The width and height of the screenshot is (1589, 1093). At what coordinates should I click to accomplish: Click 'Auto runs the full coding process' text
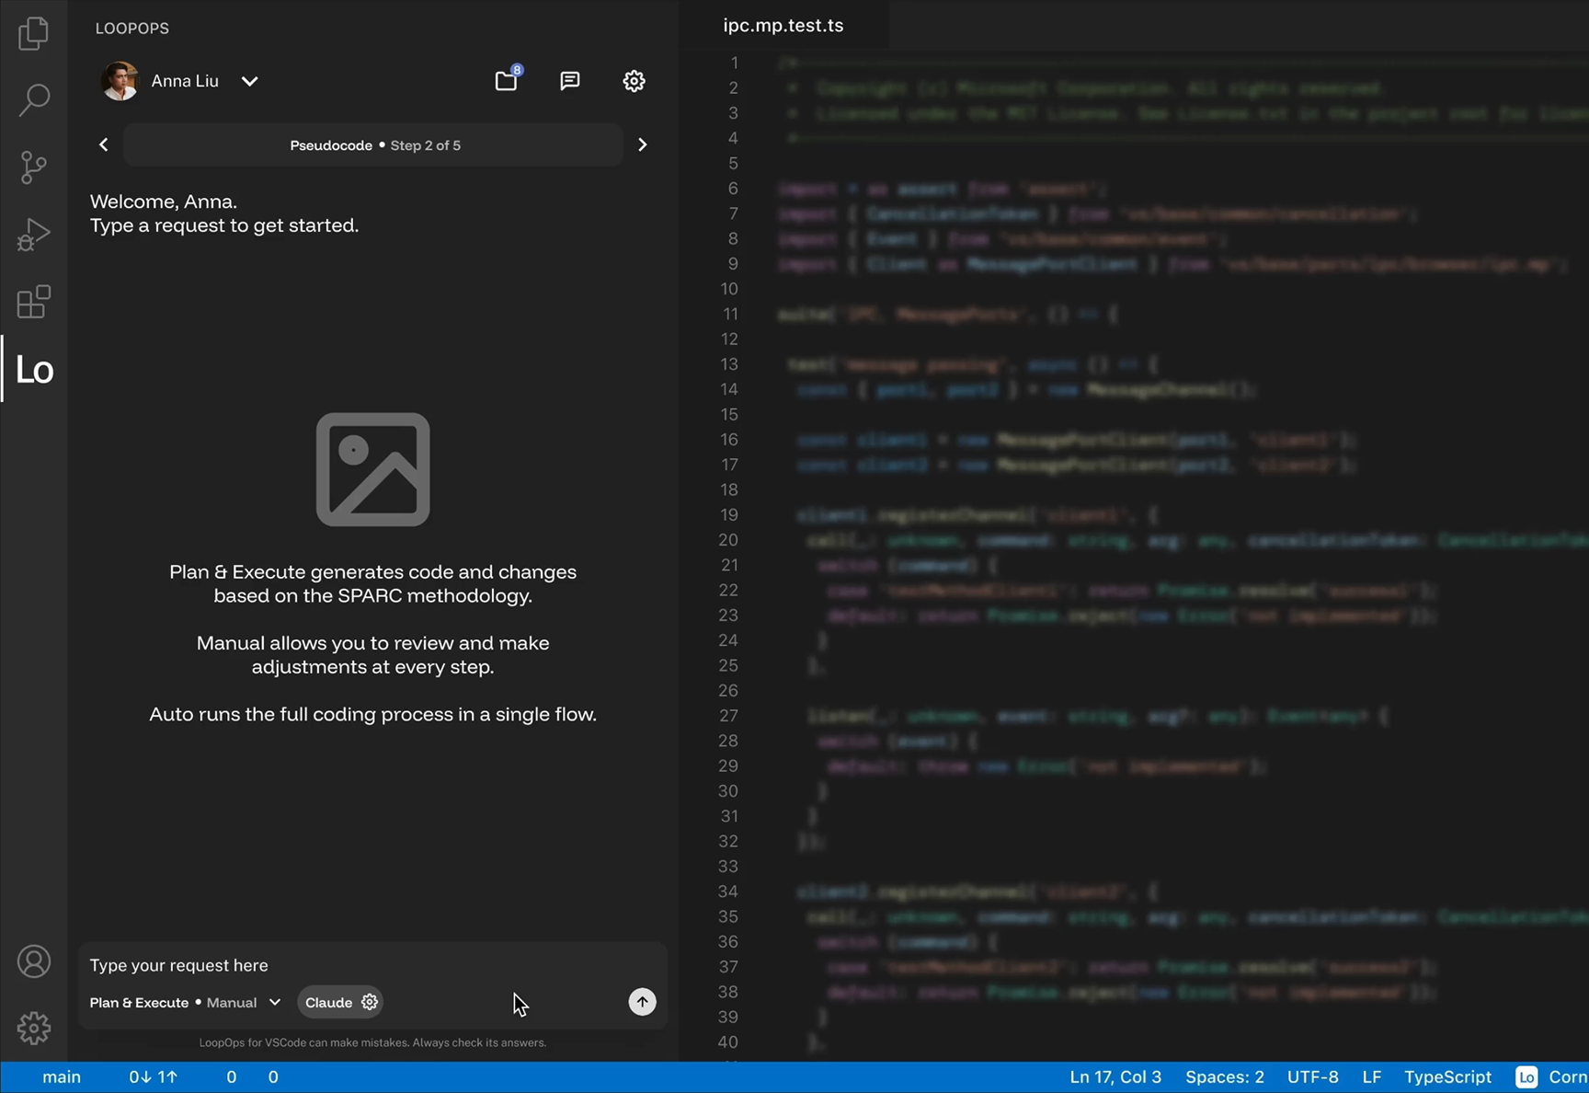(x=372, y=714)
